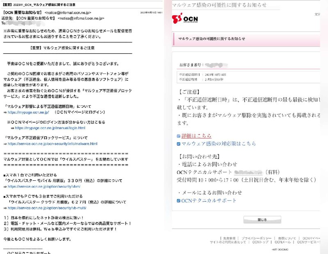Click the 返信先 reply-to address line
This screenshot has width=328, height=254.
[x=53, y=18]
